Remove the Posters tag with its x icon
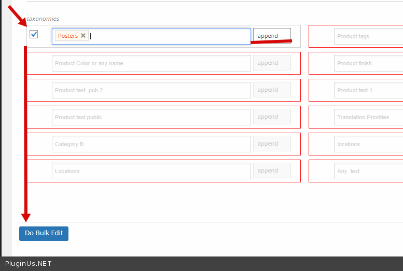 [x=83, y=36]
